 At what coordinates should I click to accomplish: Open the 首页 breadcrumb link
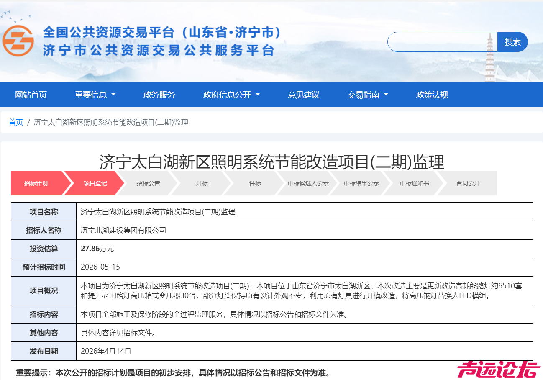[15, 122]
